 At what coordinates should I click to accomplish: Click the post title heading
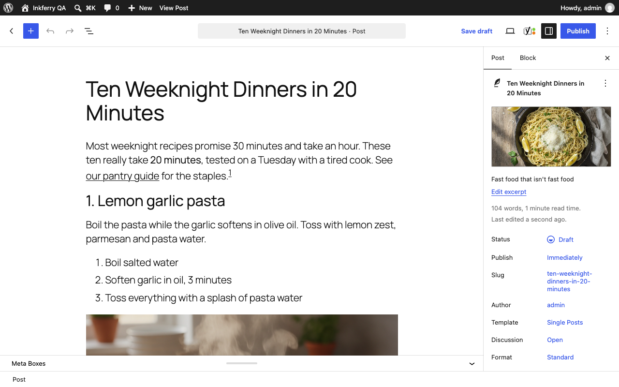(x=242, y=101)
